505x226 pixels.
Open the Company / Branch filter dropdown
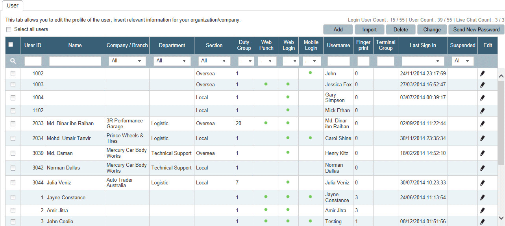[x=127, y=61]
